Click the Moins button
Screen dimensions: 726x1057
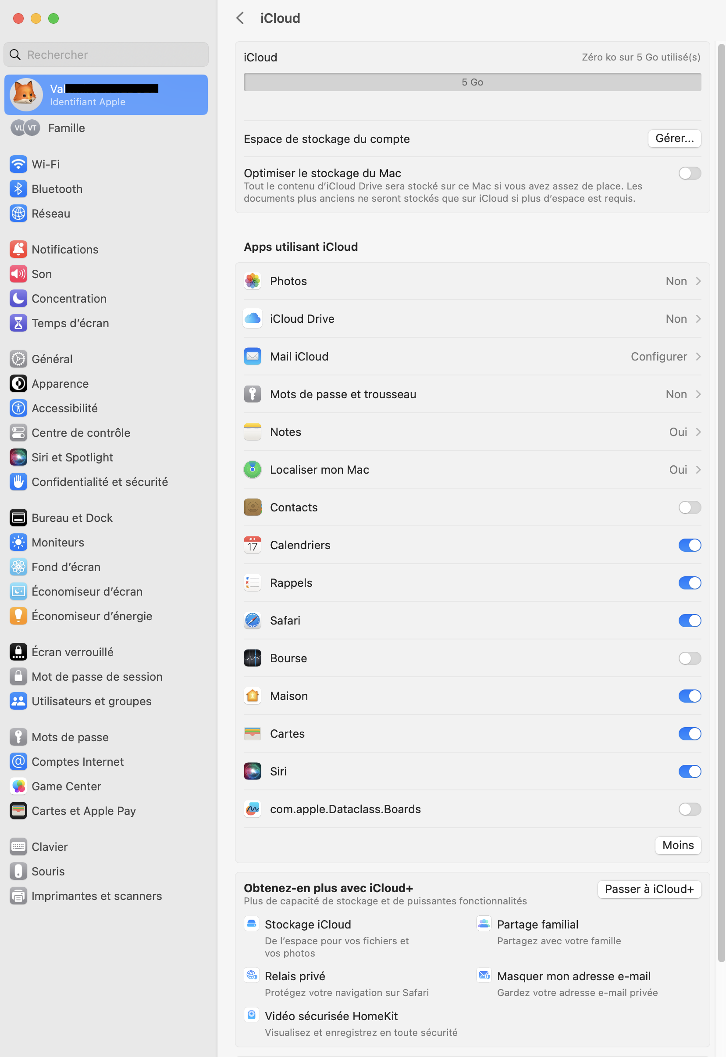pyautogui.click(x=678, y=845)
